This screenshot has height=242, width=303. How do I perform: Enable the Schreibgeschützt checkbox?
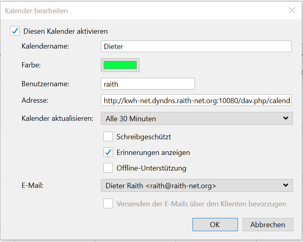point(108,137)
